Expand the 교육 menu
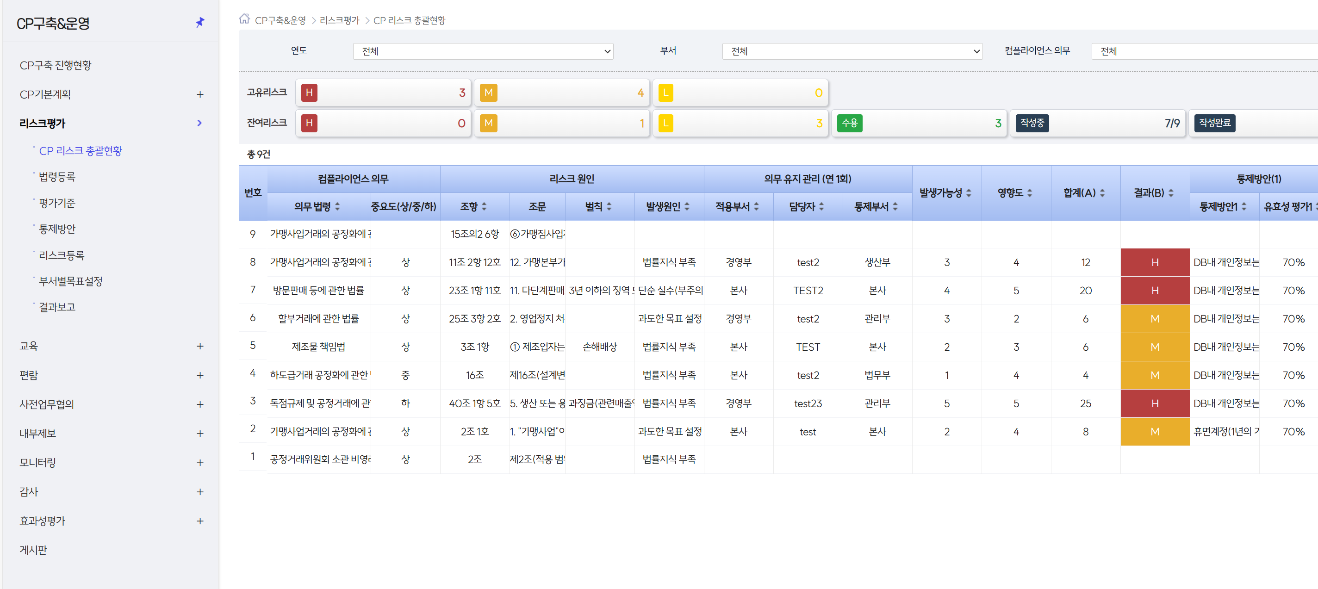This screenshot has height=589, width=1318. (200, 347)
